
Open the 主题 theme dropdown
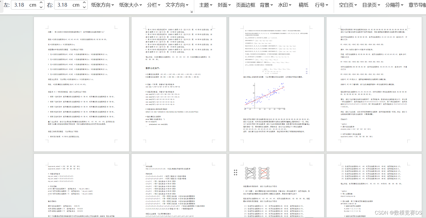[206, 5]
